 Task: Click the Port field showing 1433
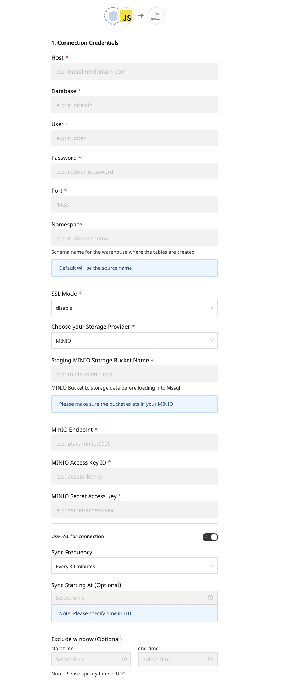135,204
